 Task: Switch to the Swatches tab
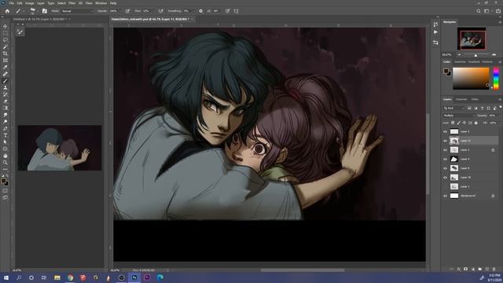click(460, 62)
